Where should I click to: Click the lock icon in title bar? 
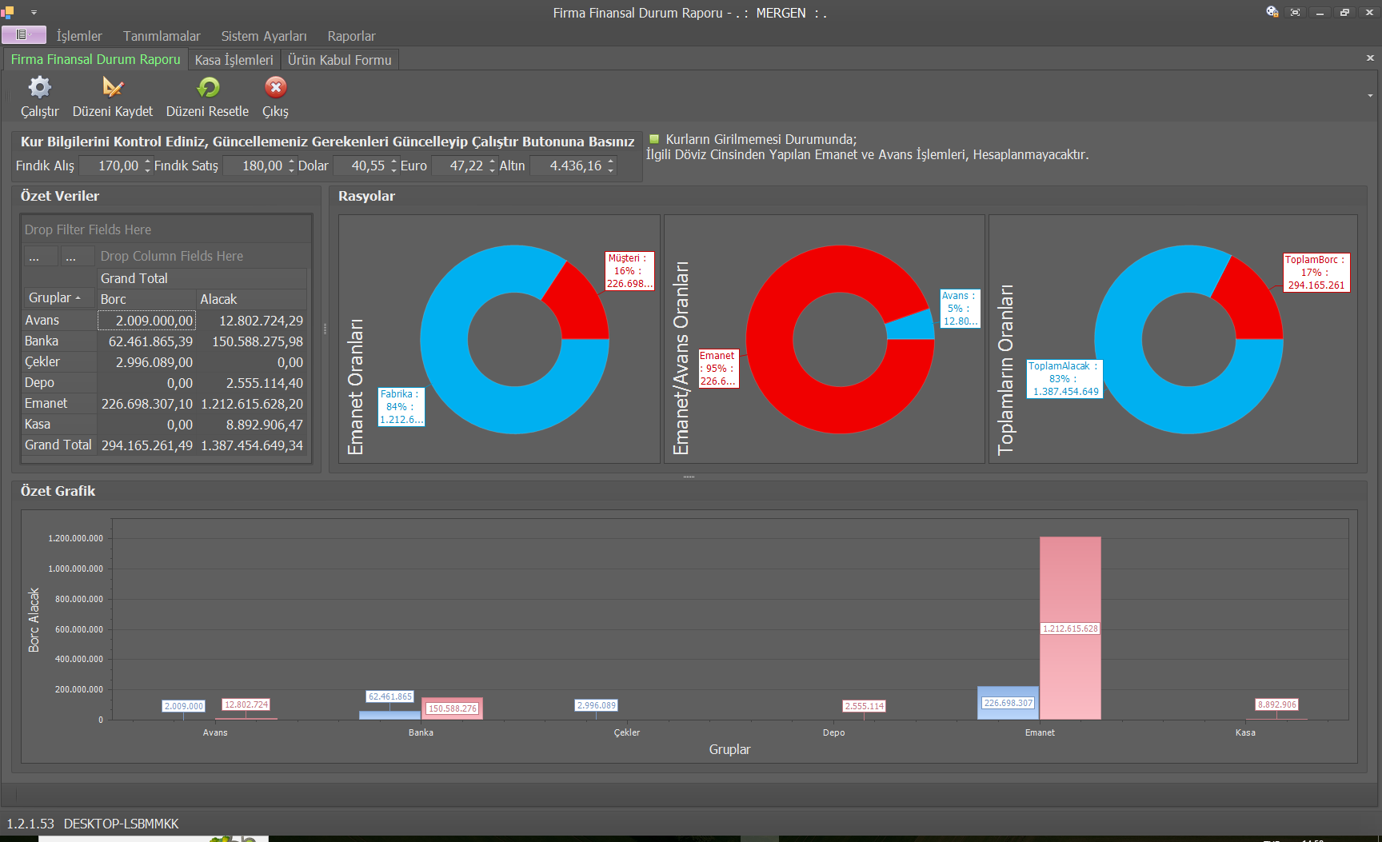click(x=1272, y=12)
